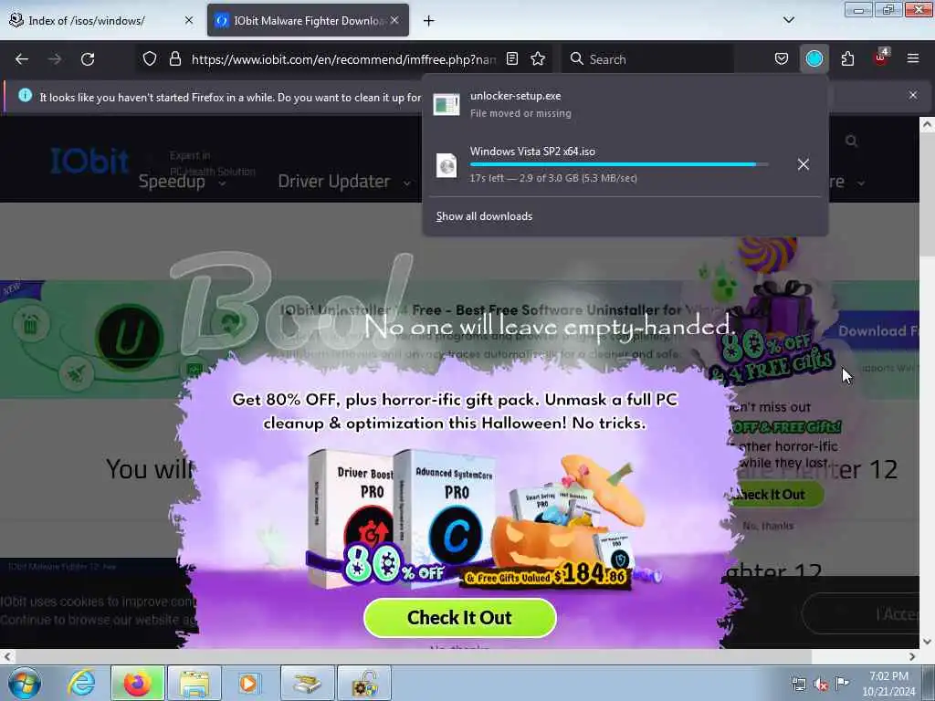Click the IObit site search magnifier

coord(851,141)
